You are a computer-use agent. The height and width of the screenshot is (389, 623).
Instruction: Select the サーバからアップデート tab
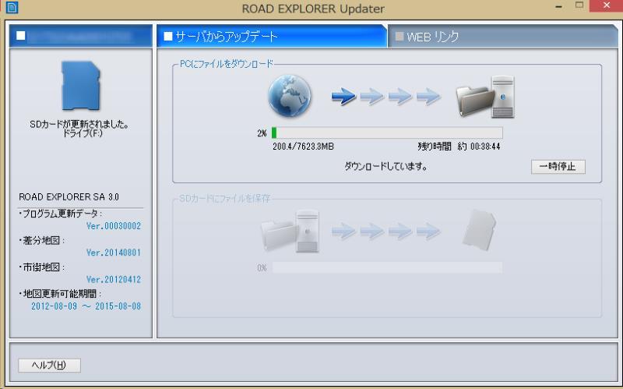[271, 37]
